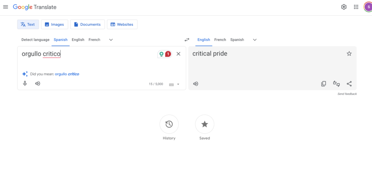Open the main hamburger menu

[x=5, y=7]
